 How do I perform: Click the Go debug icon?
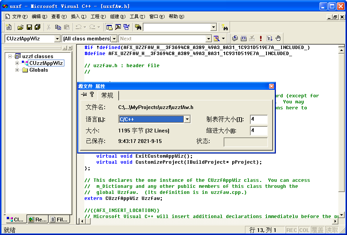tap(269, 38)
